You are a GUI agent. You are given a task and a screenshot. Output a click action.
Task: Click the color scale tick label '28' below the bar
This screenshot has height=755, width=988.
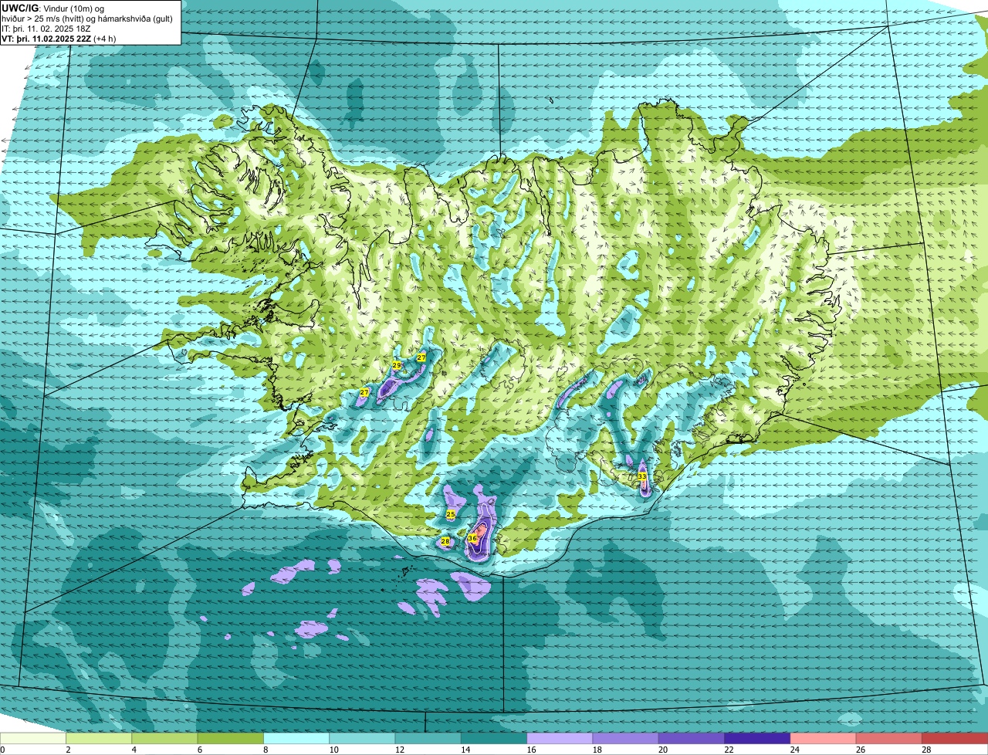926,750
